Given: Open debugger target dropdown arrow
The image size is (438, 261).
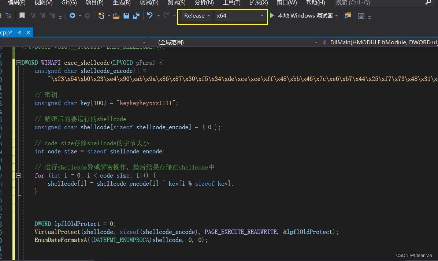Looking at the screenshot, I should (336, 16).
